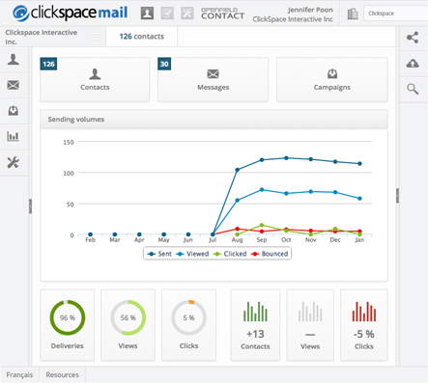This screenshot has height=383, width=428.
Task: Open the Resources link in footer
Action: tap(63, 374)
